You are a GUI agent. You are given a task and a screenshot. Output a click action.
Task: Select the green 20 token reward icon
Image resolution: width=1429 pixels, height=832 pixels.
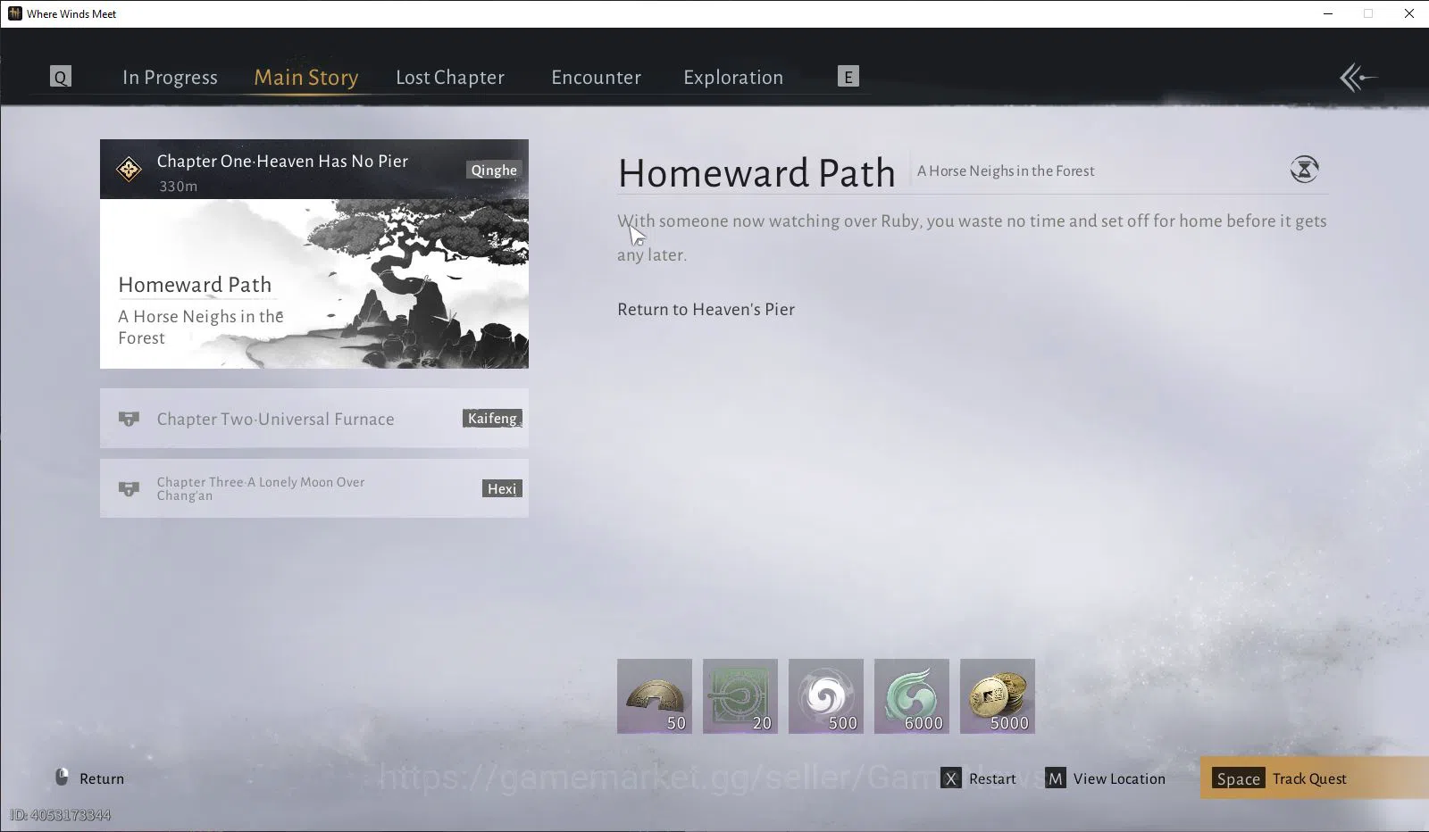coord(740,696)
